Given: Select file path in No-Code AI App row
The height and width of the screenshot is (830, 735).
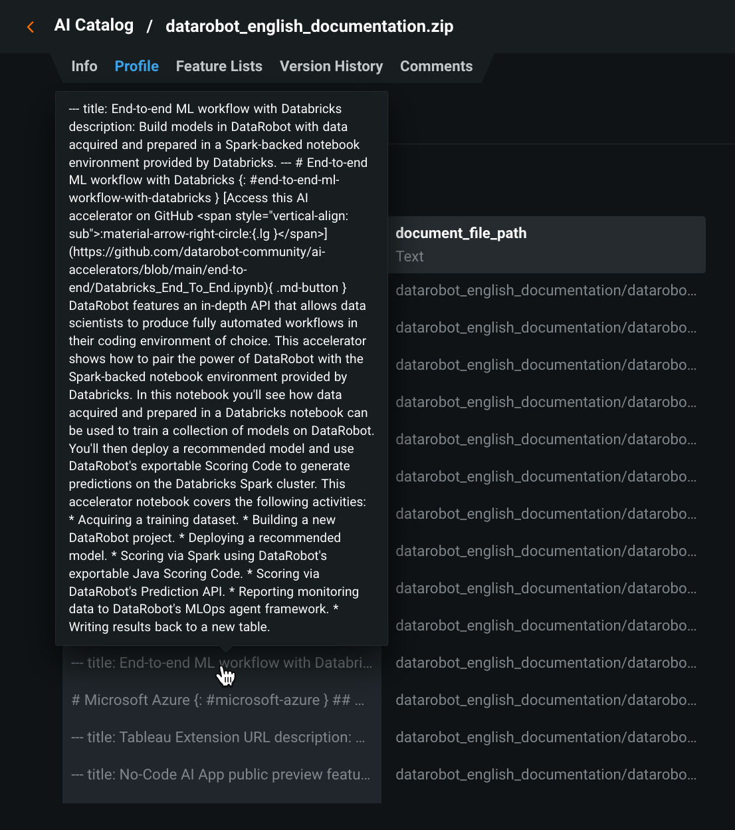Looking at the screenshot, I should [x=546, y=775].
